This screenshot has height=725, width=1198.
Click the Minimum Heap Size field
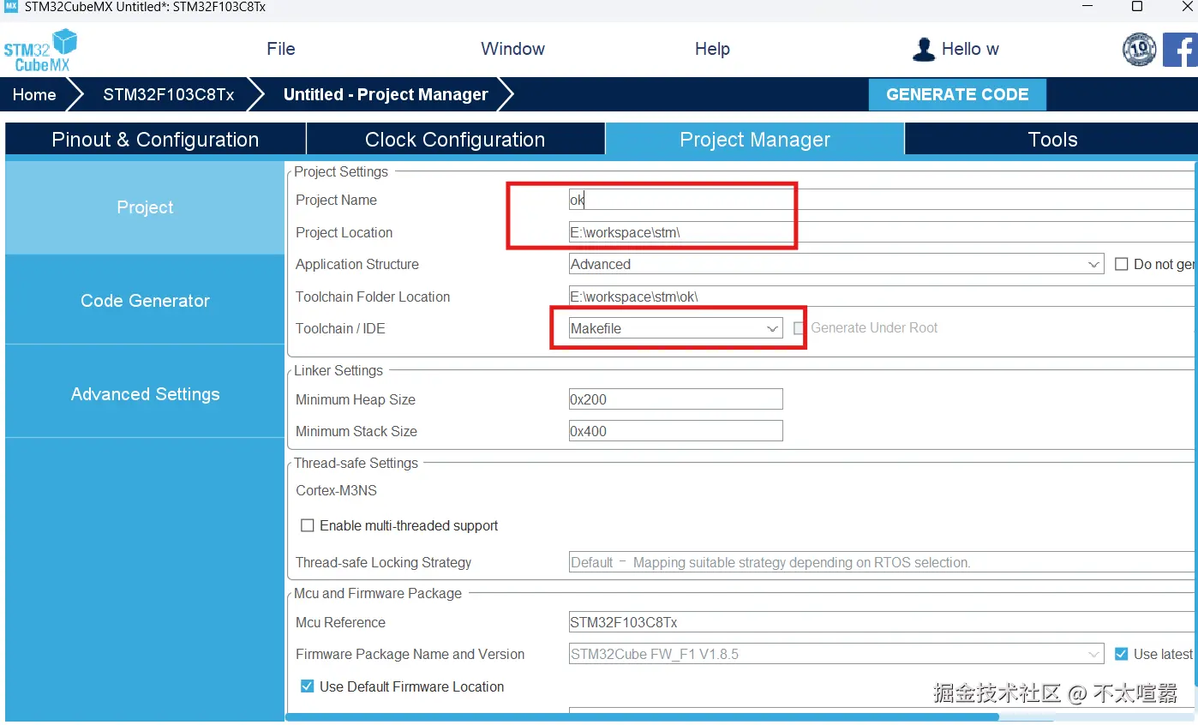(x=675, y=399)
